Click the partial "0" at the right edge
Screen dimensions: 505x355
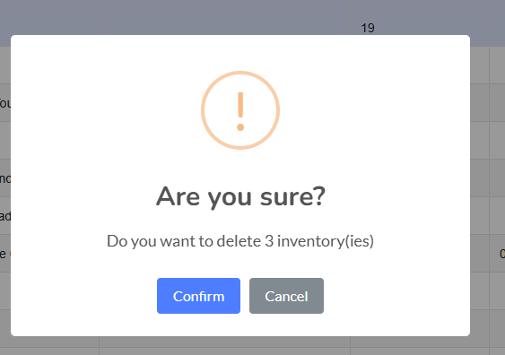click(x=502, y=254)
